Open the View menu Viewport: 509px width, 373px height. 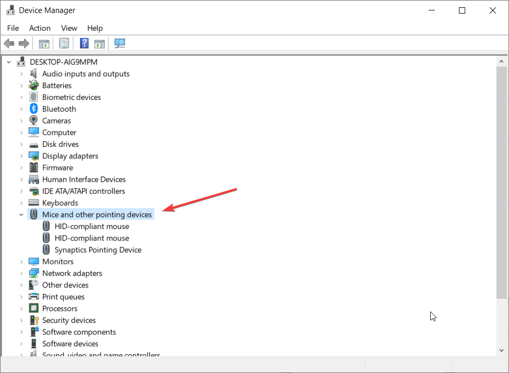click(x=69, y=28)
